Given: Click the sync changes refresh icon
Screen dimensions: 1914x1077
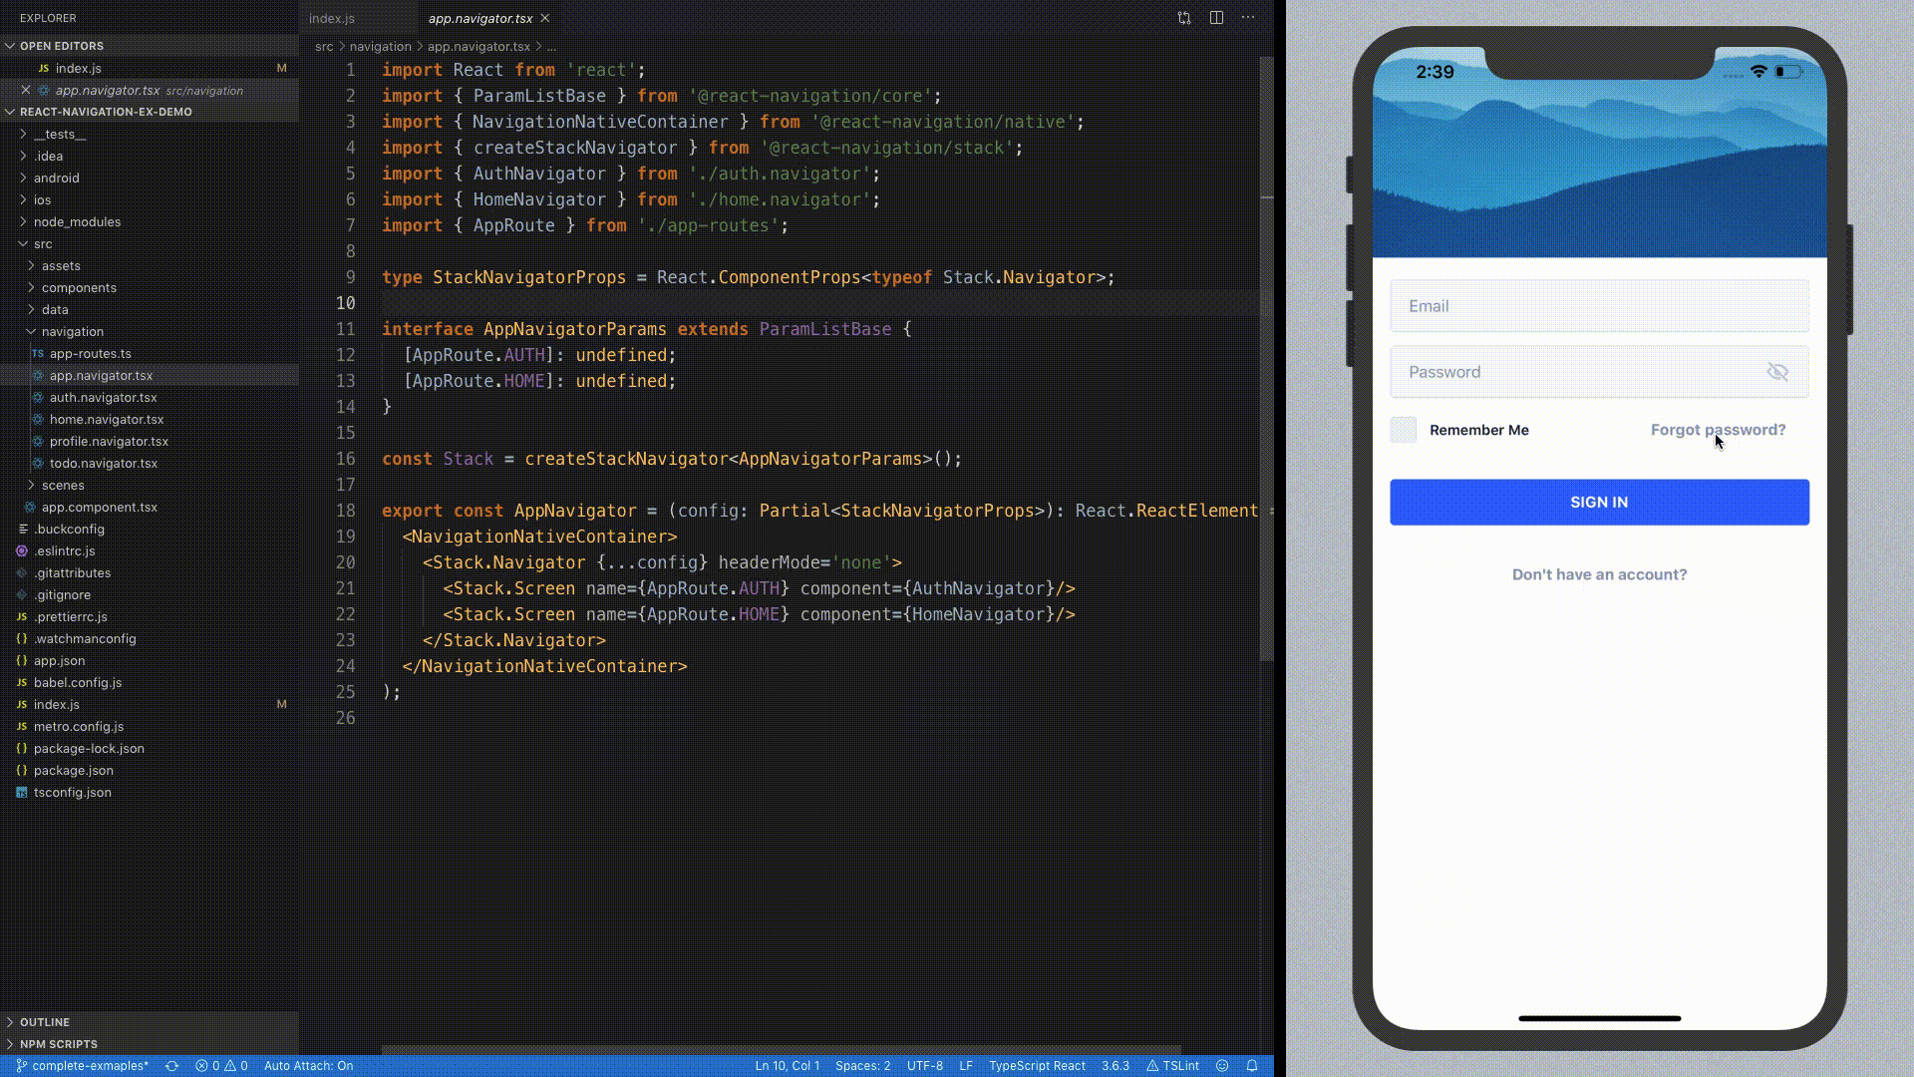Looking at the screenshot, I should 171,1065.
